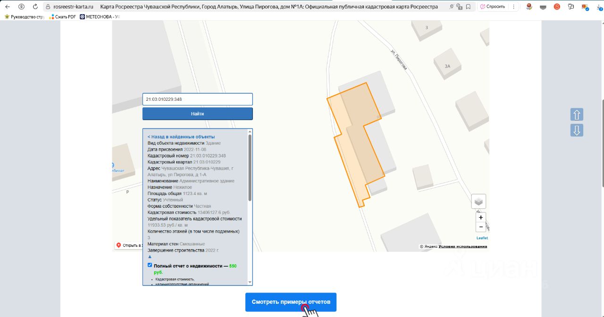Zoom out the map with minus
The height and width of the screenshot is (317, 604).
(481, 228)
